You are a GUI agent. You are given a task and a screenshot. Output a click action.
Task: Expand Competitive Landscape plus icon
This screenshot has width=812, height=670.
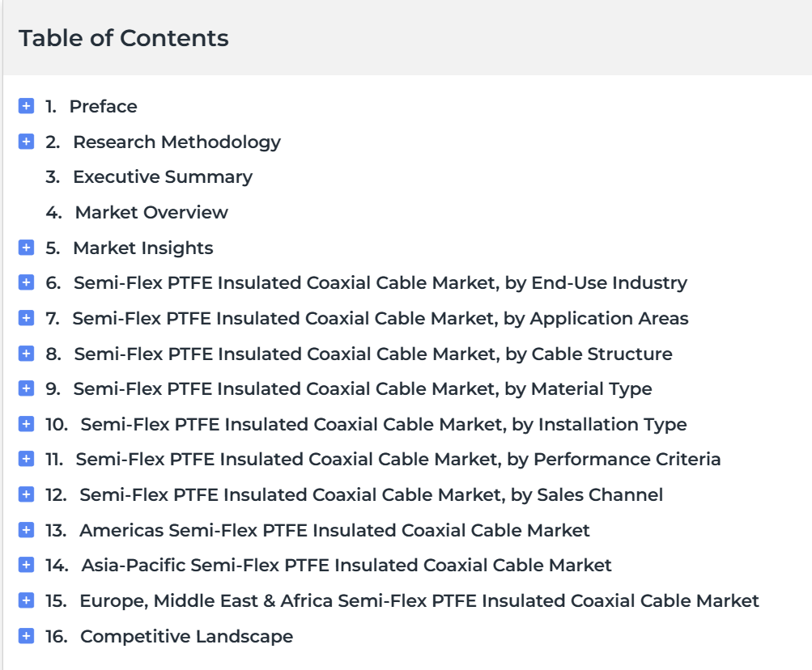point(27,636)
